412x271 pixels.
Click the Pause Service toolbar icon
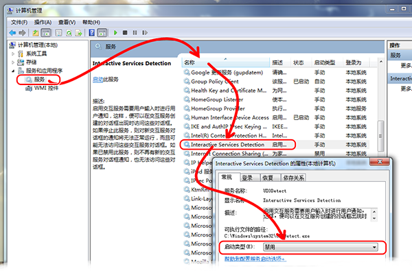click(135, 33)
